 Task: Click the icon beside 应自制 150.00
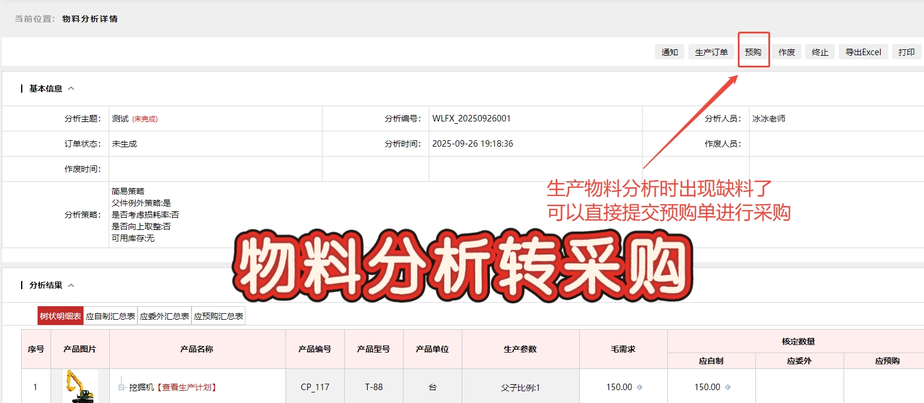point(728,387)
